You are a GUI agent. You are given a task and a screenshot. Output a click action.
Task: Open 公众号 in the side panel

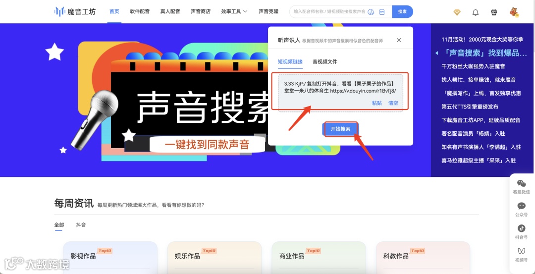point(521,210)
